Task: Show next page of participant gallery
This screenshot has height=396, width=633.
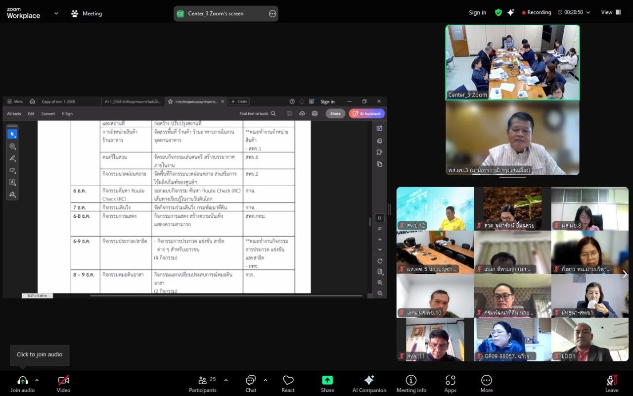Action: (625, 274)
